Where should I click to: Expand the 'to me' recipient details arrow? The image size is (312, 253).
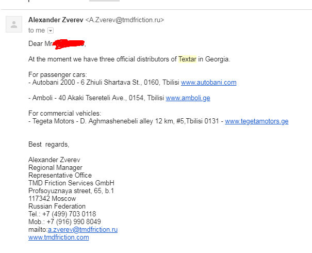tap(51, 30)
